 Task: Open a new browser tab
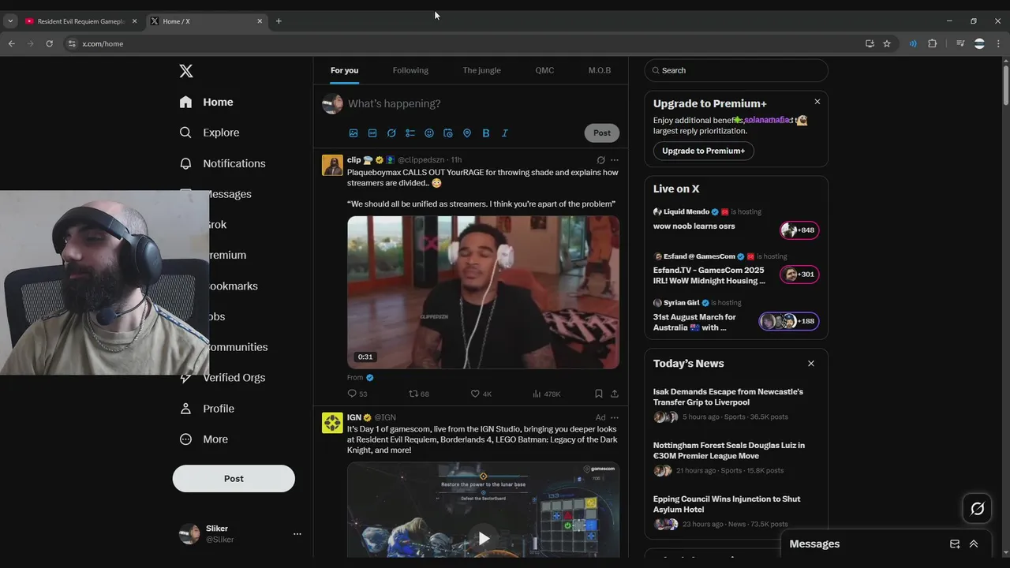(279, 21)
